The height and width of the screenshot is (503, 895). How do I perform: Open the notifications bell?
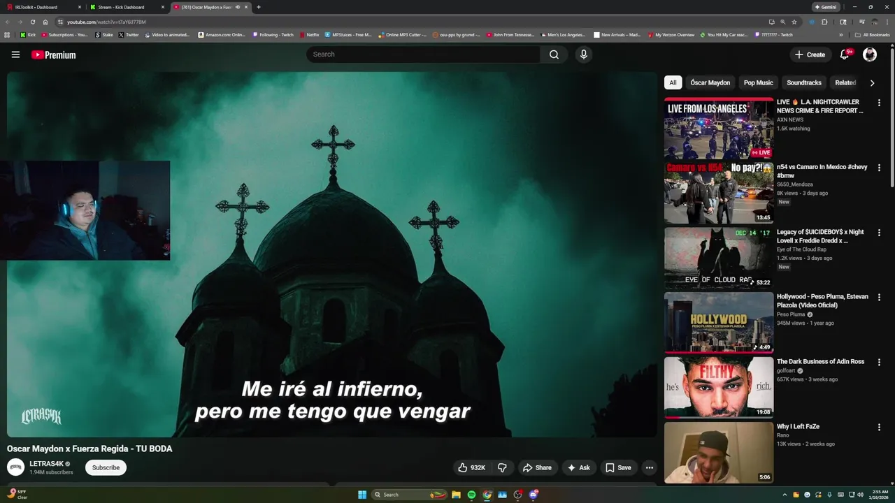pyautogui.click(x=845, y=54)
